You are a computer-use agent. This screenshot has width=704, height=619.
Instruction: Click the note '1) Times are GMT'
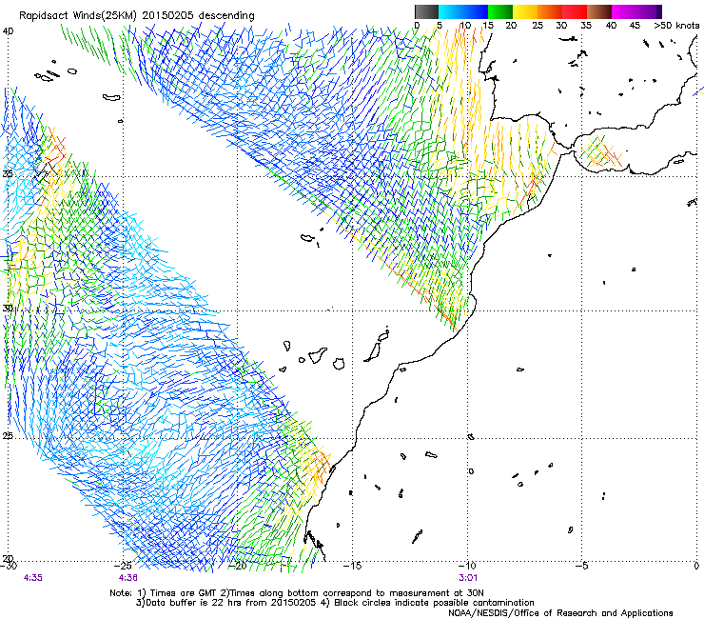176,593
